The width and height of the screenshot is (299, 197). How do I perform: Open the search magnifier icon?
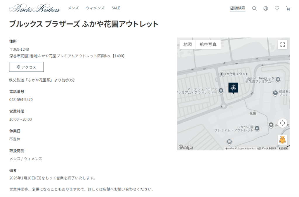coord(254,8)
